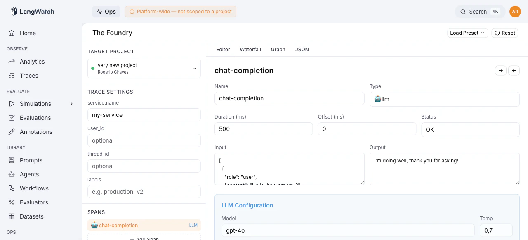This screenshot has width=528, height=240.
Task: Click Add Span under the spans list
Action: (x=144, y=238)
